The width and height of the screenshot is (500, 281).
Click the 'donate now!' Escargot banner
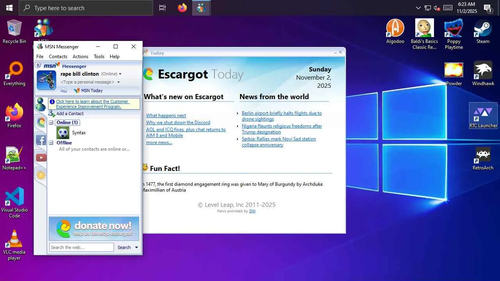pos(94,229)
